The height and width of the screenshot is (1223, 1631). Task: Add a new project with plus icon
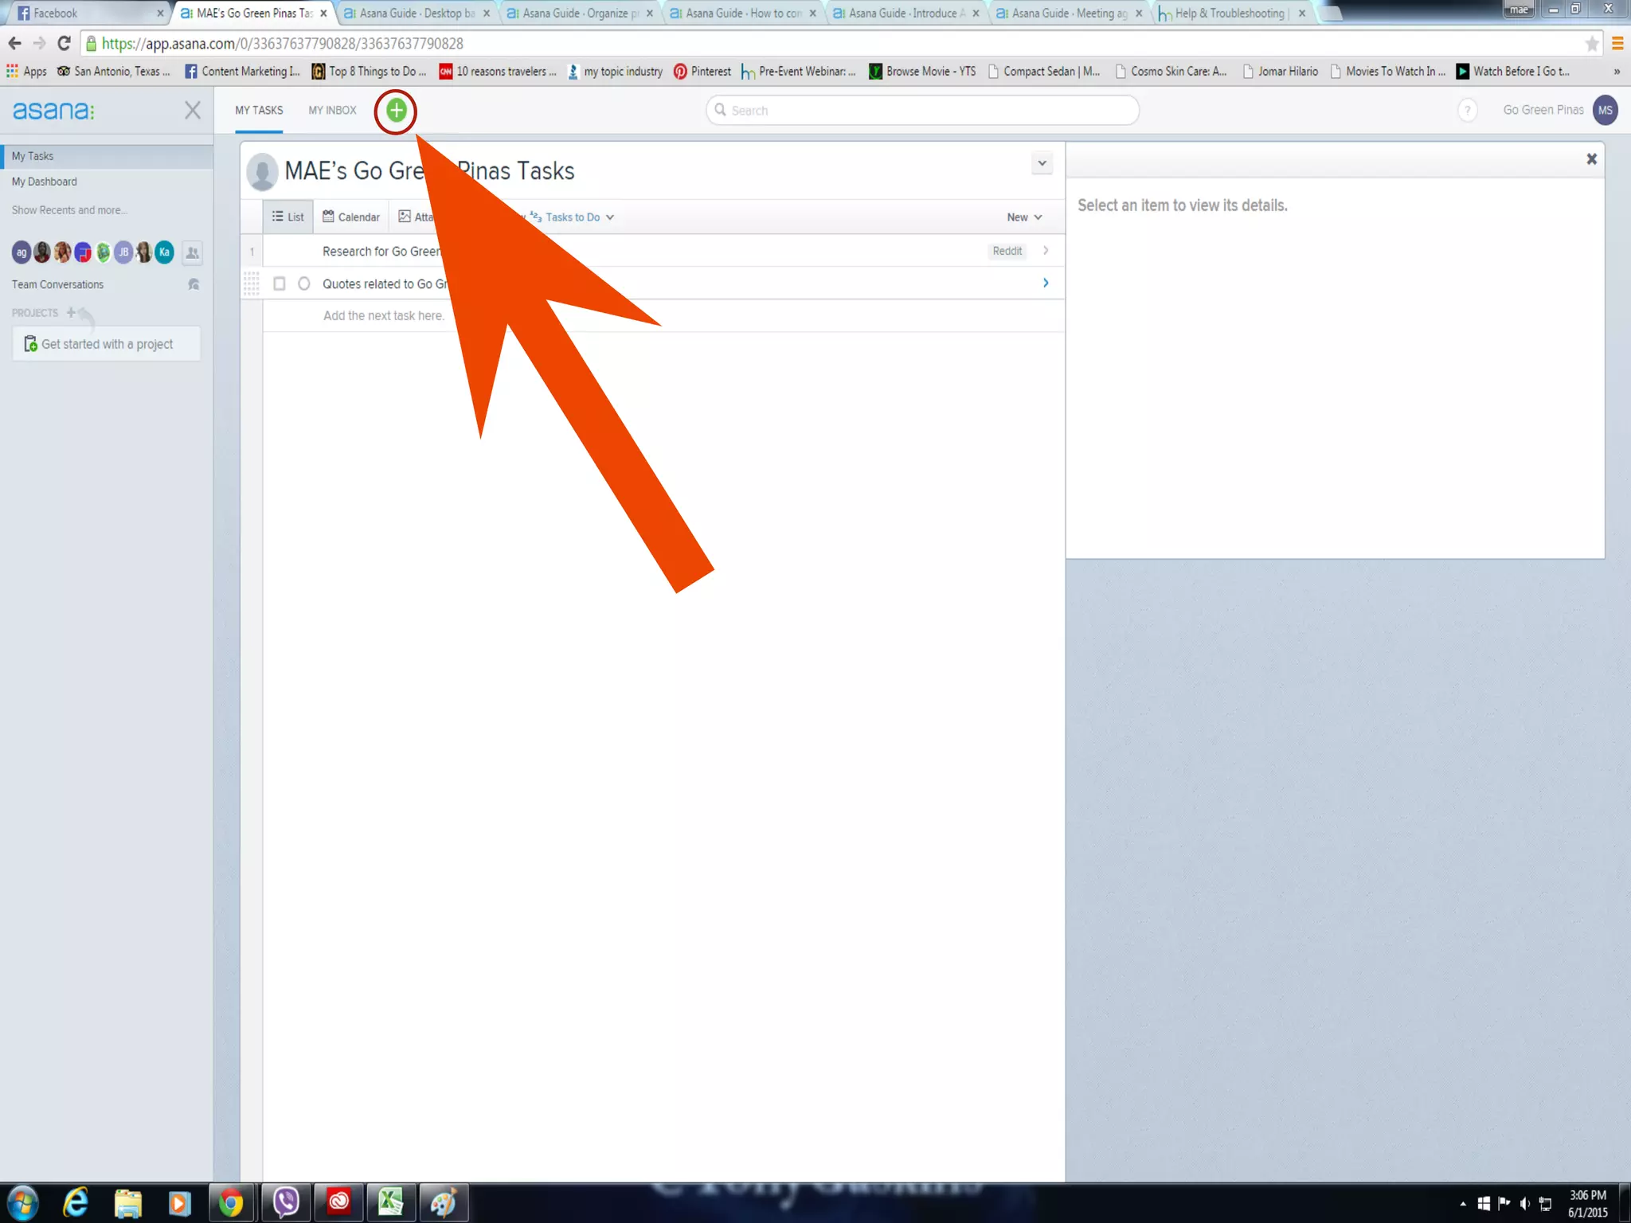pyautogui.click(x=72, y=313)
